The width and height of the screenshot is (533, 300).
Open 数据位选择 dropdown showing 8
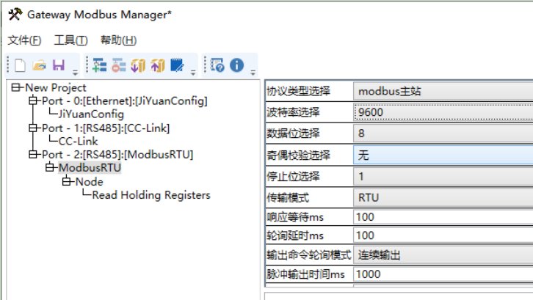click(443, 133)
